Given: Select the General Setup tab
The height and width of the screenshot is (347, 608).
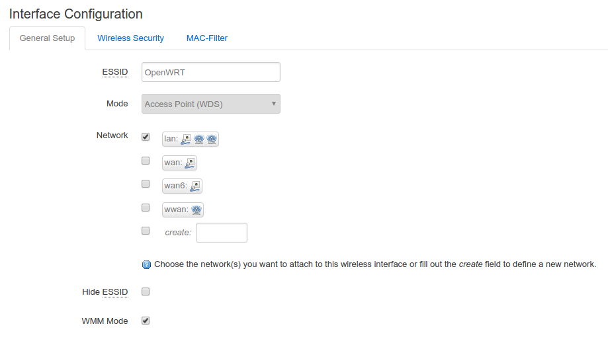Looking at the screenshot, I should click(48, 38).
